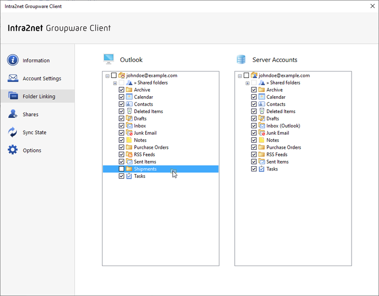379x296 pixels.
Task: Uncheck the server Notes checkbox
Action: coord(254,140)
